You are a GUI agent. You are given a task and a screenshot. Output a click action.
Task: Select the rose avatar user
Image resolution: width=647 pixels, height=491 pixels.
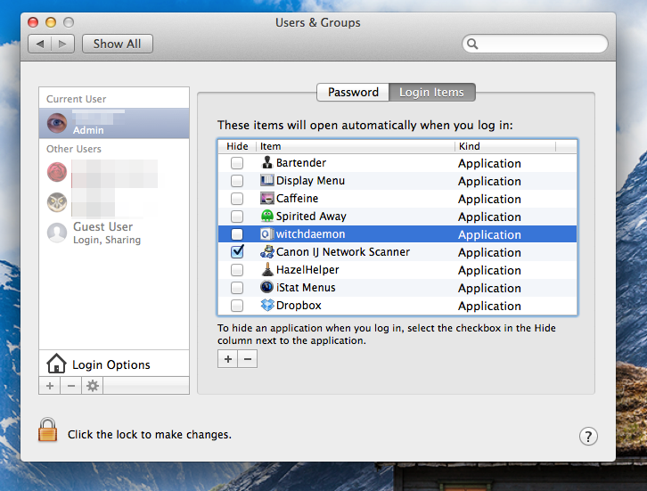(x=57, y=172)
